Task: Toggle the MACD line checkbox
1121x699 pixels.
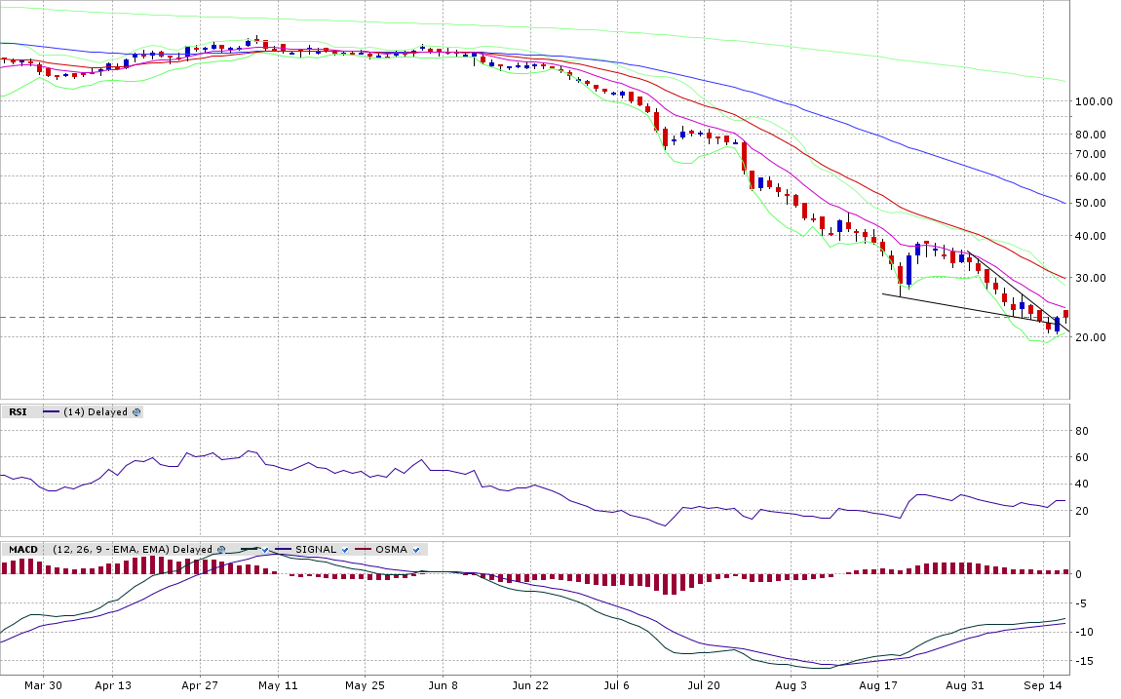Action: pos(264,550)
